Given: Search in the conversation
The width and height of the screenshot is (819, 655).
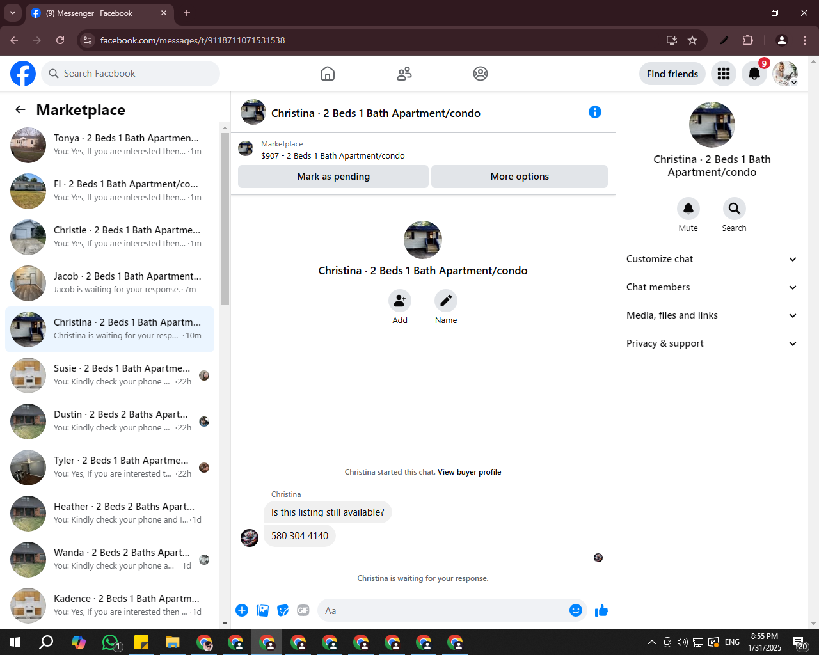Looking at the screenshot, I should pos(735,209).
